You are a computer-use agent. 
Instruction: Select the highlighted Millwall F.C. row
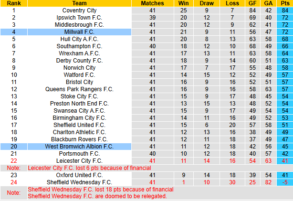tap(79, 32)
